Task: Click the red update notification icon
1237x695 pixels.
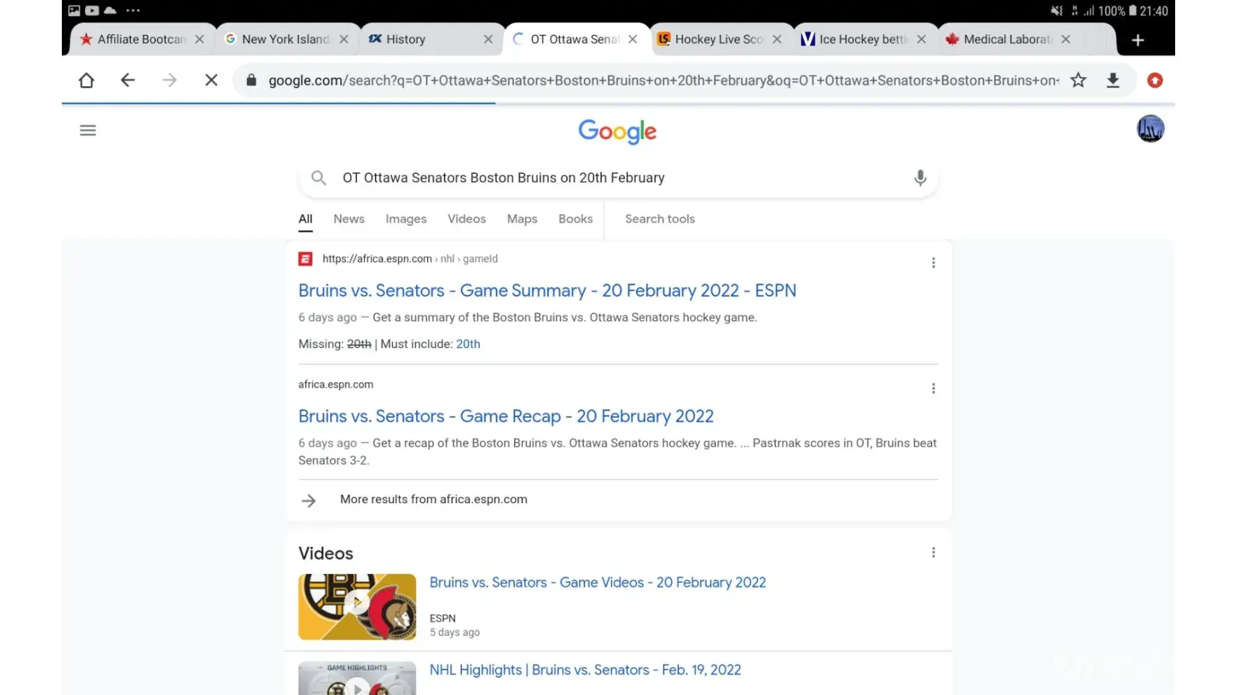Action: [1155, 81]
